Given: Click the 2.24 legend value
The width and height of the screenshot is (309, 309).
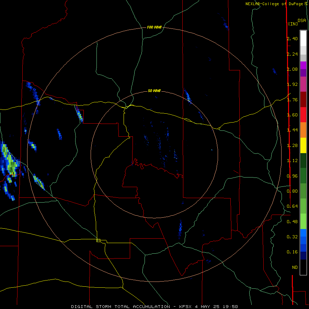Looking at the screenshot, I should pyautogui.click(x=292, y=54).
